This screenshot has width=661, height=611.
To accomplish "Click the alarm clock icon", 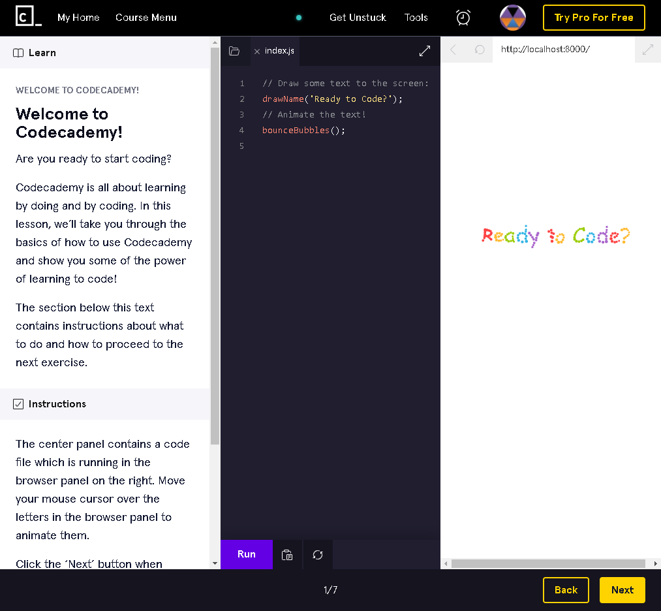I will click(463, 18).
